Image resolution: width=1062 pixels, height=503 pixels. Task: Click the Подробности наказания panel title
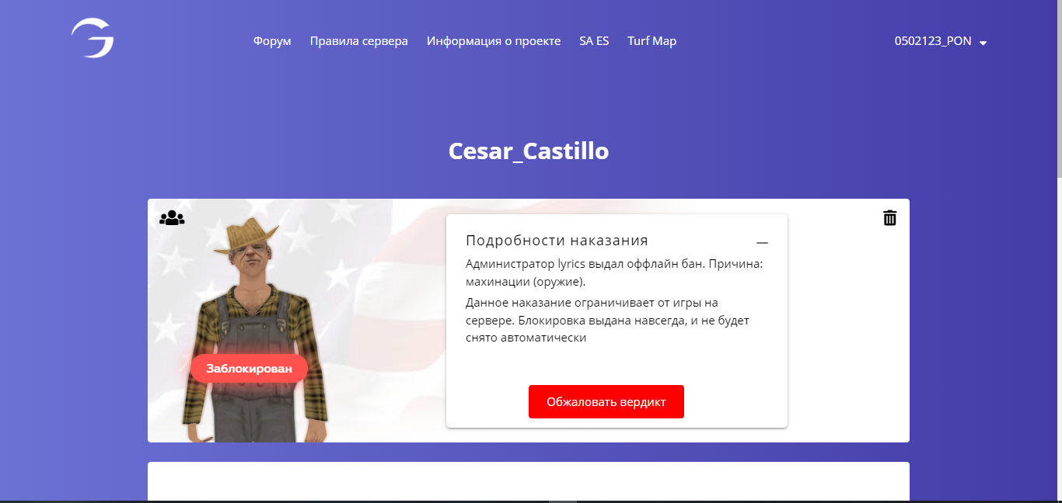(557, 241)
